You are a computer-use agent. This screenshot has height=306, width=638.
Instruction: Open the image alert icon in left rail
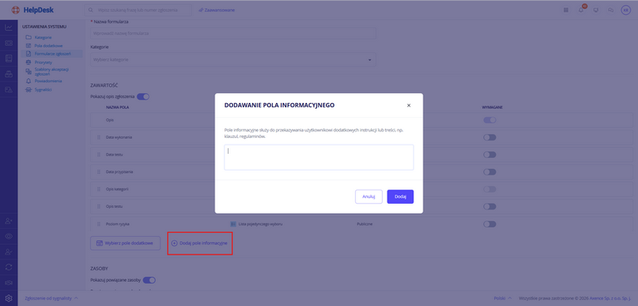(x=8, y=90)
